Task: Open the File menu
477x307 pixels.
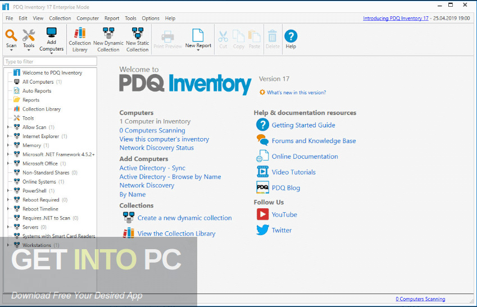Action: pos(10,18)
